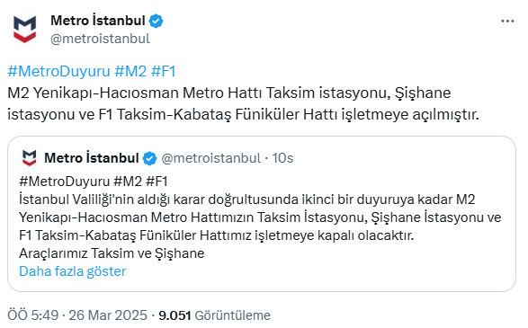Click the 10s timestamp in quoted tweet
Viewport: 528px width, 328px height.
282,158
